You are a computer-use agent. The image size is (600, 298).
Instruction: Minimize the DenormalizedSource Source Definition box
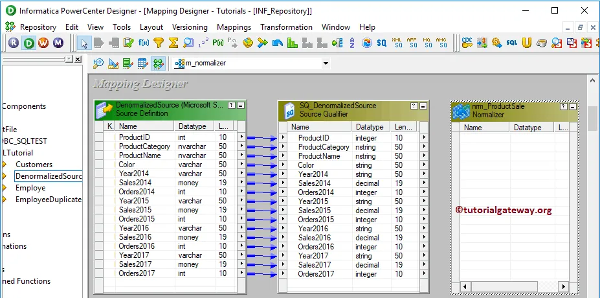(241, 106)
